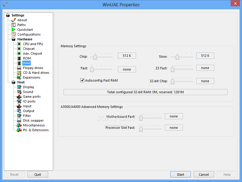Viewport: 242px width, 182px height.
Task: Click the Disk swapper icon
Action: pyautogui.click(x=19, y=120)
